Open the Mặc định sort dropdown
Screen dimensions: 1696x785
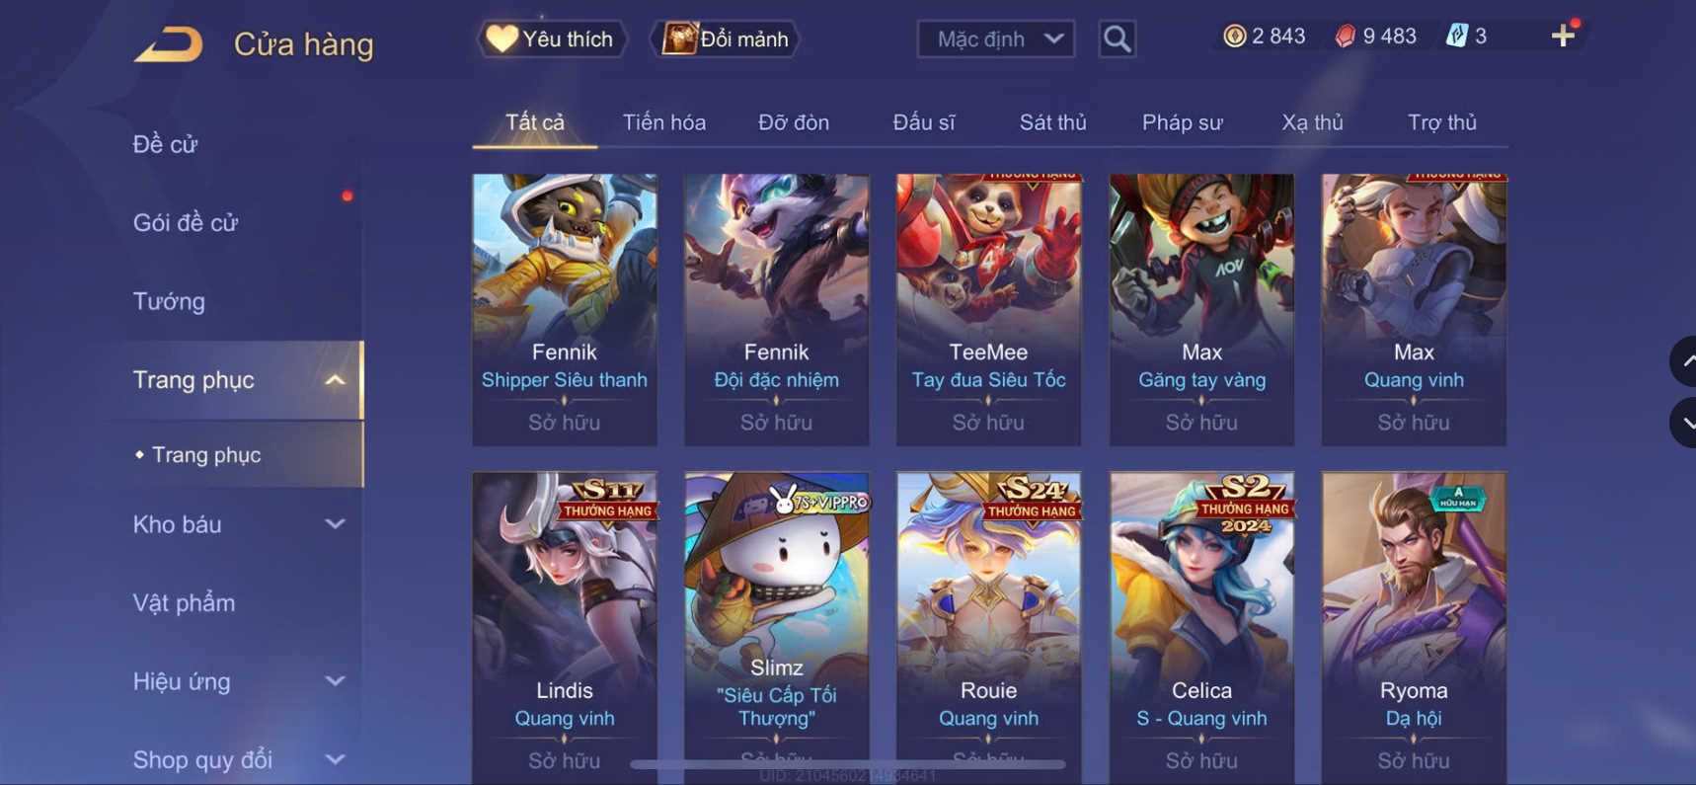tap(995, 39)
